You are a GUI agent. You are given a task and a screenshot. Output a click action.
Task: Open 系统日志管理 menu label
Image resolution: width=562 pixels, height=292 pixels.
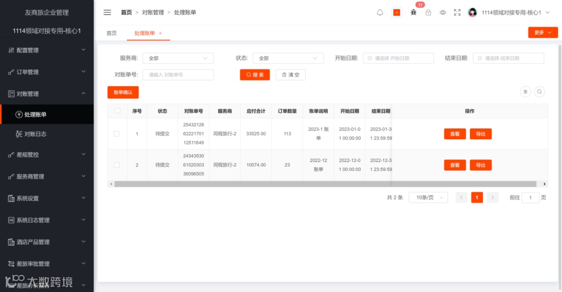tap(33, 220)
